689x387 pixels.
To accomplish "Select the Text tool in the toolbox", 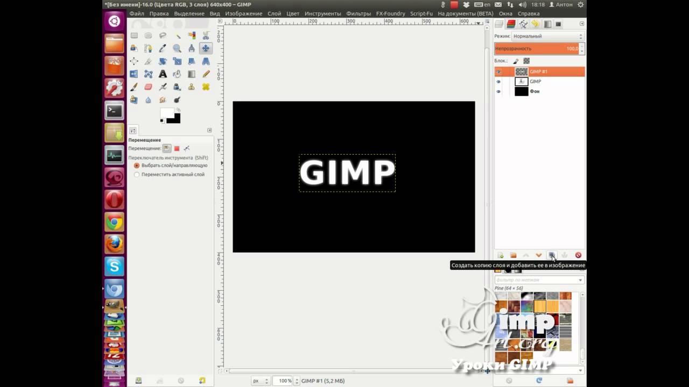I will (163, 74).
